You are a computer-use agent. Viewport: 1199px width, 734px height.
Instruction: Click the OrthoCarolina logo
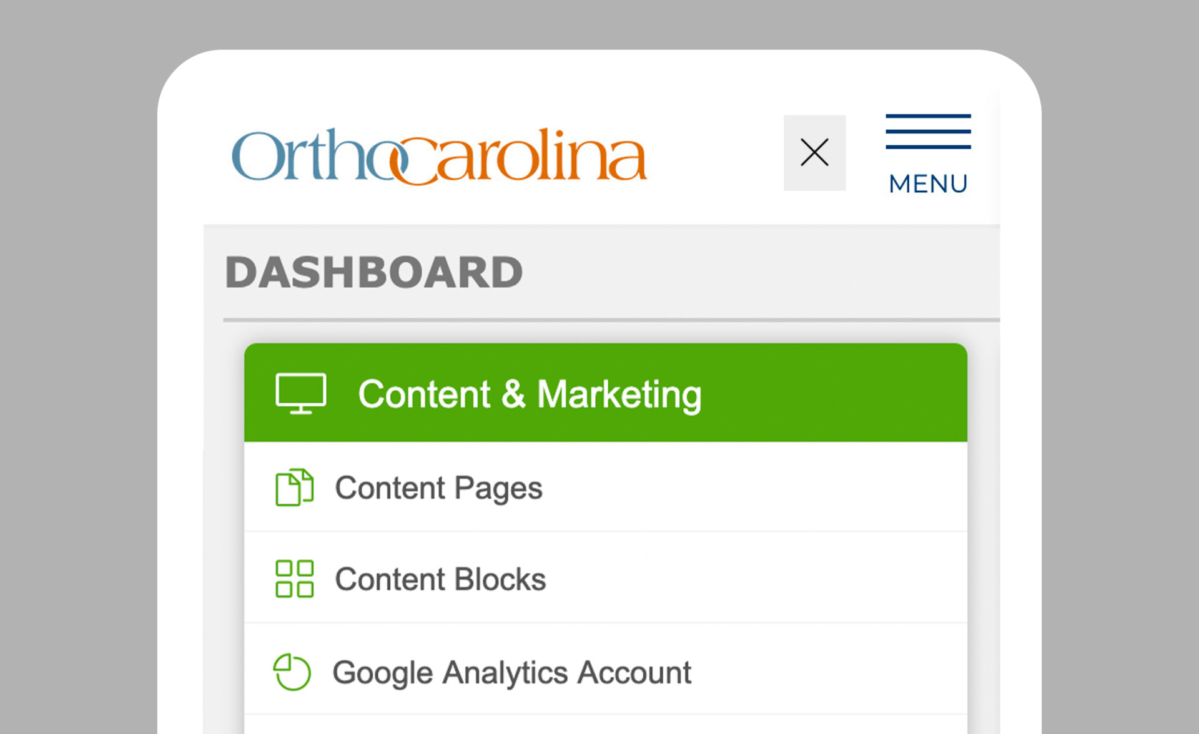(x=439, y=156)
